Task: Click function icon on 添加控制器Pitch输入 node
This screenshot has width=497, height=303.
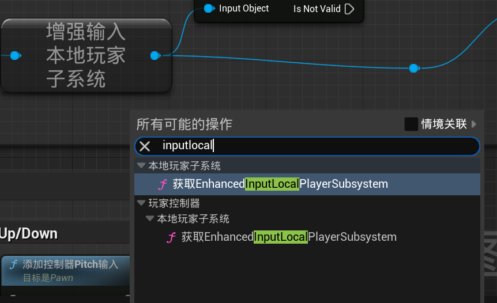Action: pos(14,264)
